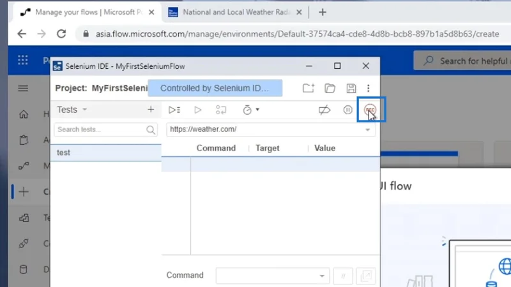Select the first empty command row
The image size is (511, 287).
click(x=270, y=164)
